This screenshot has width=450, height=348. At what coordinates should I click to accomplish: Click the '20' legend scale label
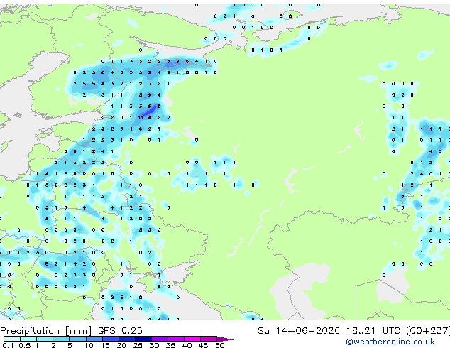(121, 345)
